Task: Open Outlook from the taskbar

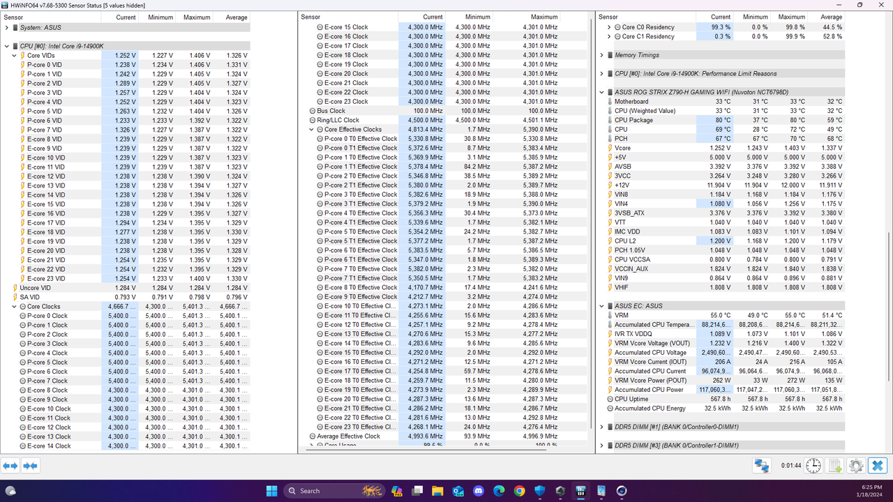Action: pyautogui.click(x=458, y=491)
